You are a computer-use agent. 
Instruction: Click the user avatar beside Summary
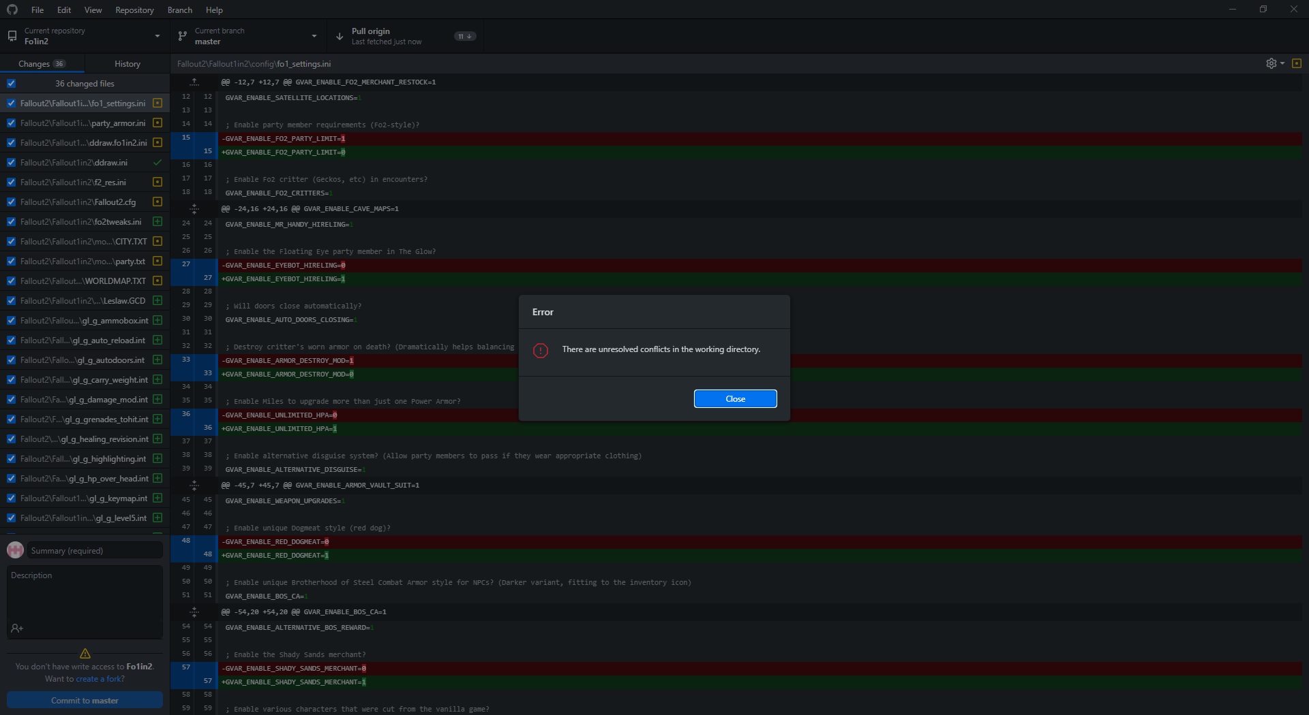click(15, 550)
